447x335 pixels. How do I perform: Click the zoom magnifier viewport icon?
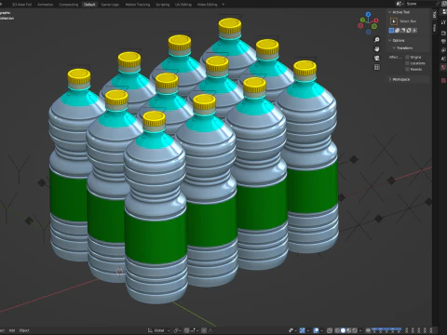pyautogui.click(x=377, y=40)
